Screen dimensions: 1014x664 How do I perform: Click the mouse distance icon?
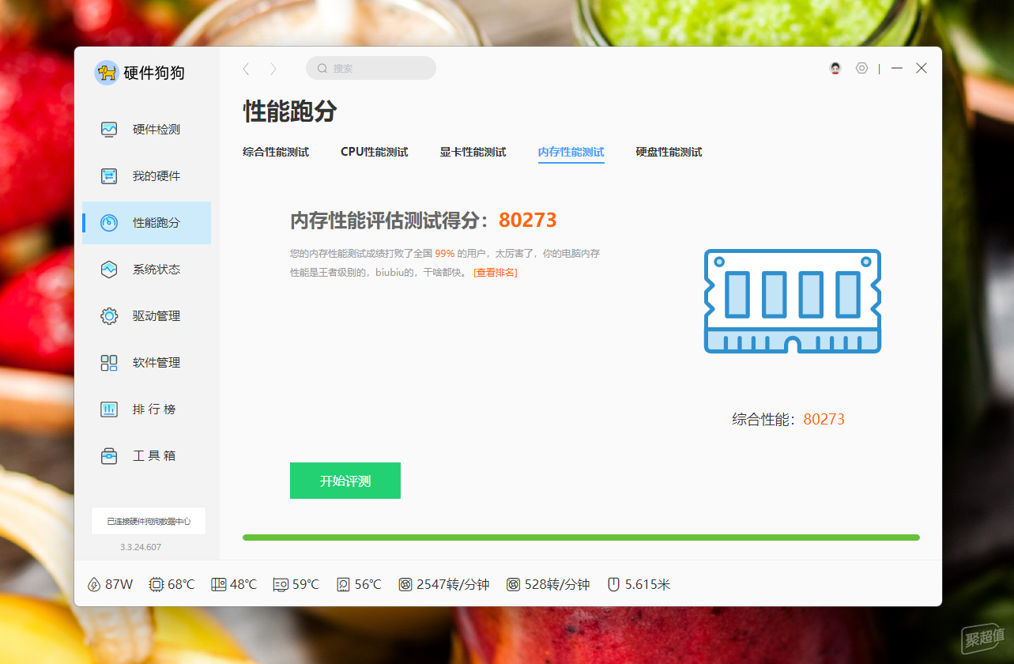pos(613,585)
